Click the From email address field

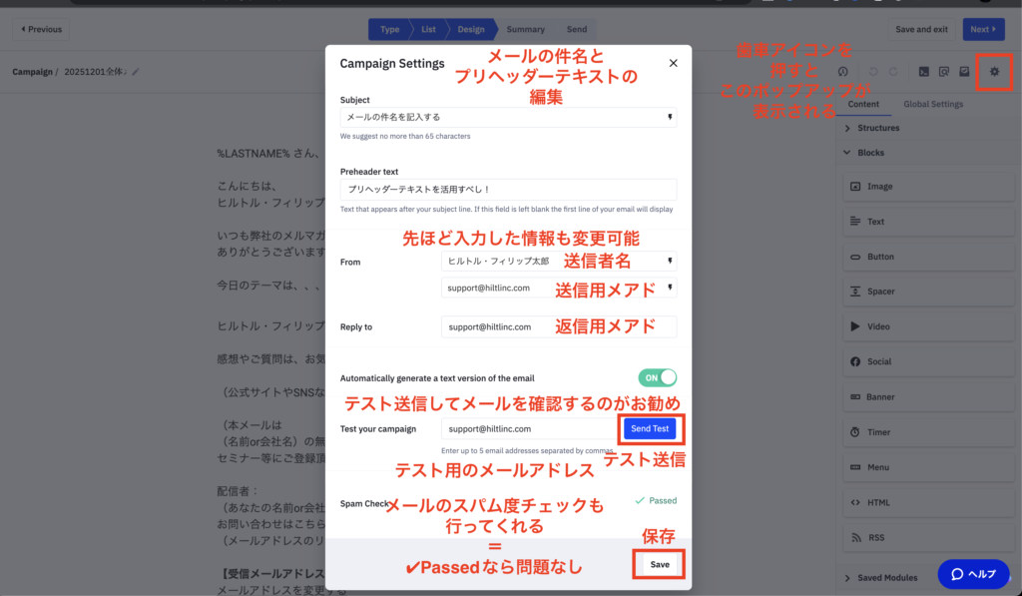(x=559, y=288)
